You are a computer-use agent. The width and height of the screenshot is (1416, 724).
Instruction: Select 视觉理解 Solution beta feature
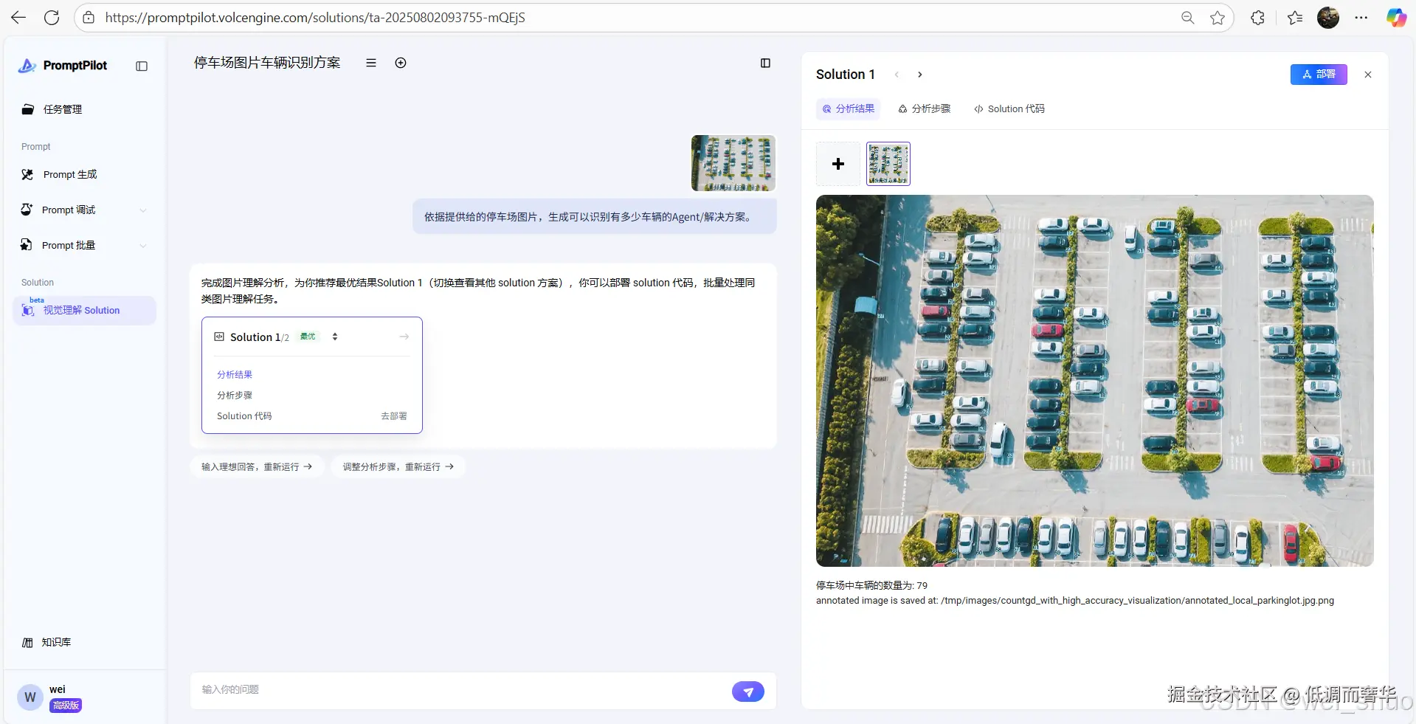(81, 310)
